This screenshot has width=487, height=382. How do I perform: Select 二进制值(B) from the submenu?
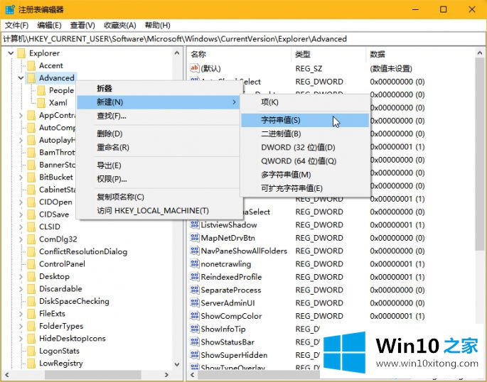coord(305,133)
